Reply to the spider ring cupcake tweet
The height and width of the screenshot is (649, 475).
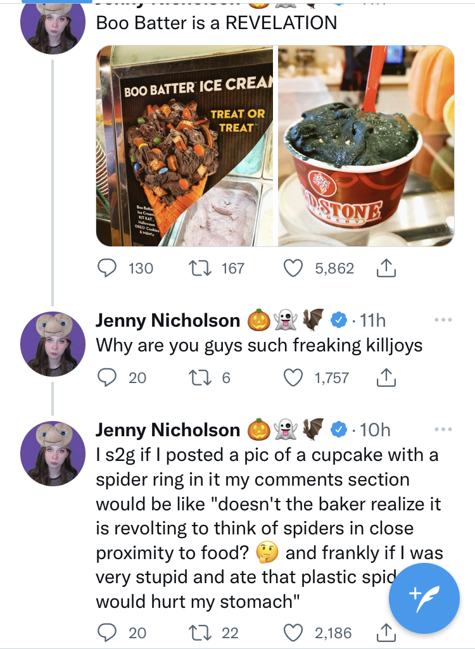click(x=107, y=633)
